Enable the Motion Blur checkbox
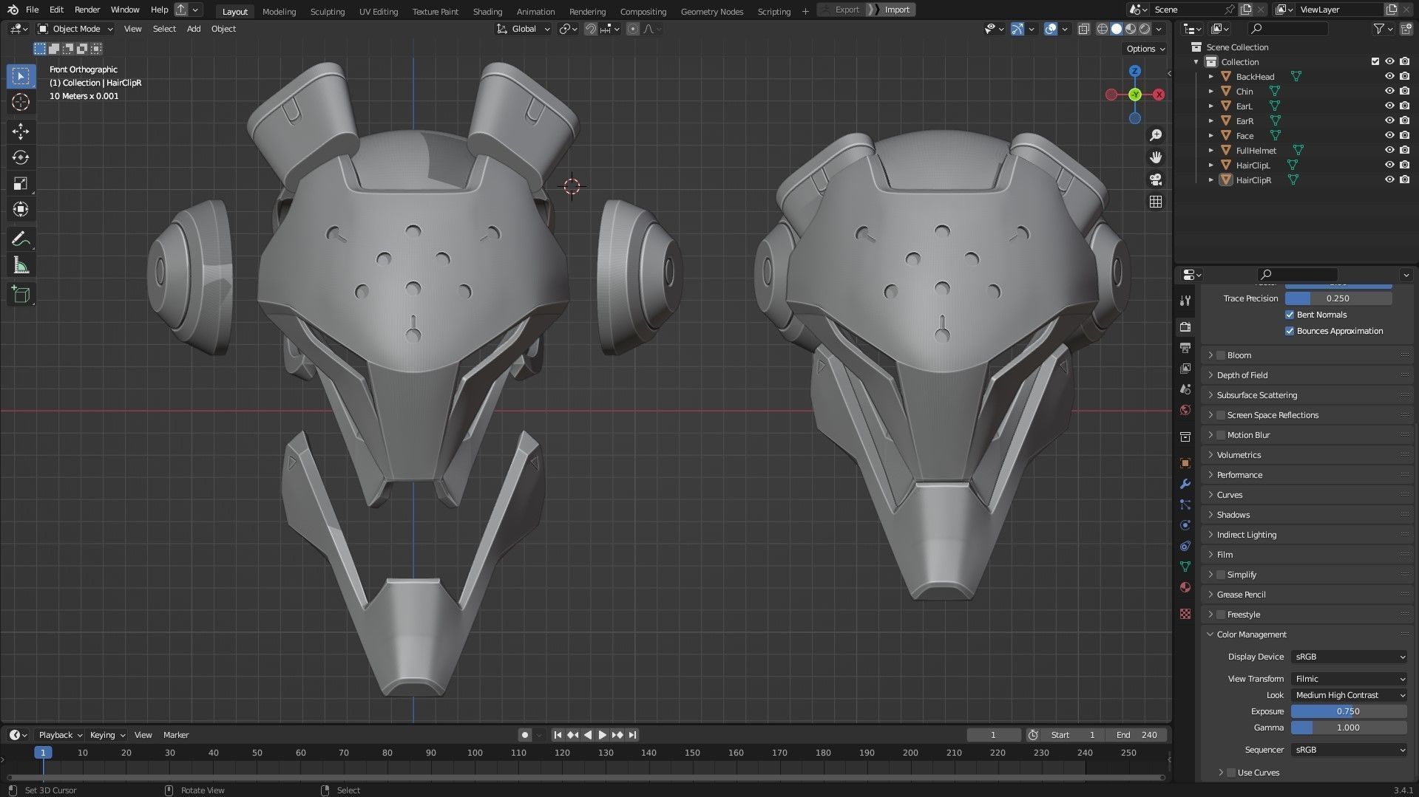The width and height of the screenshot is (1419, 797). pos(1221,435)
